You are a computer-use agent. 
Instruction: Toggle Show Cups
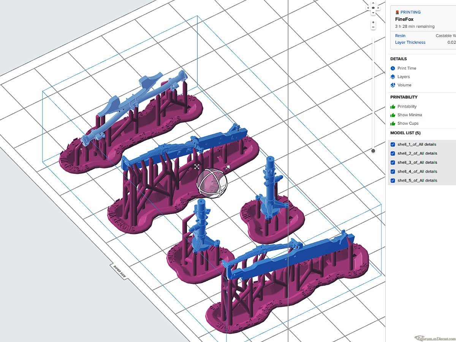pyautogui.click(x=408, y=123)
